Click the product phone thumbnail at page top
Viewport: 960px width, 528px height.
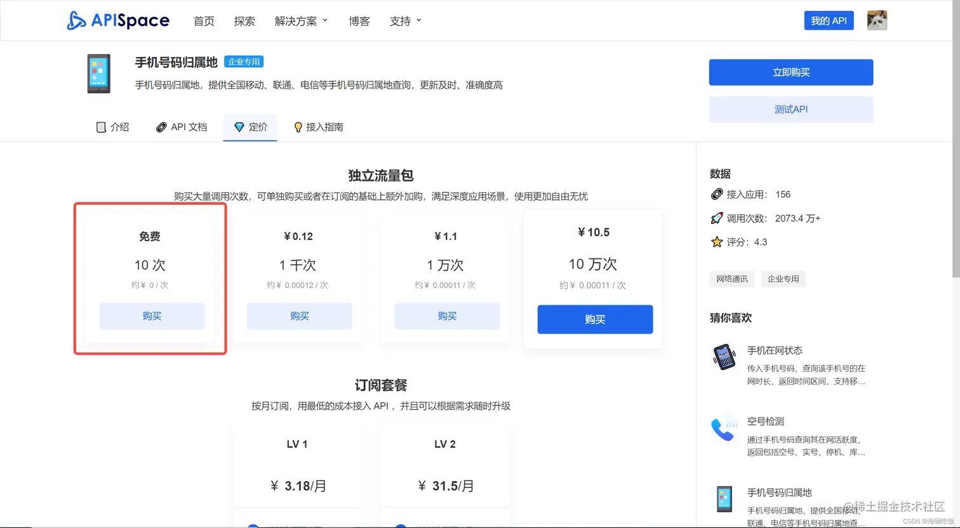click(x=98, y=74)
